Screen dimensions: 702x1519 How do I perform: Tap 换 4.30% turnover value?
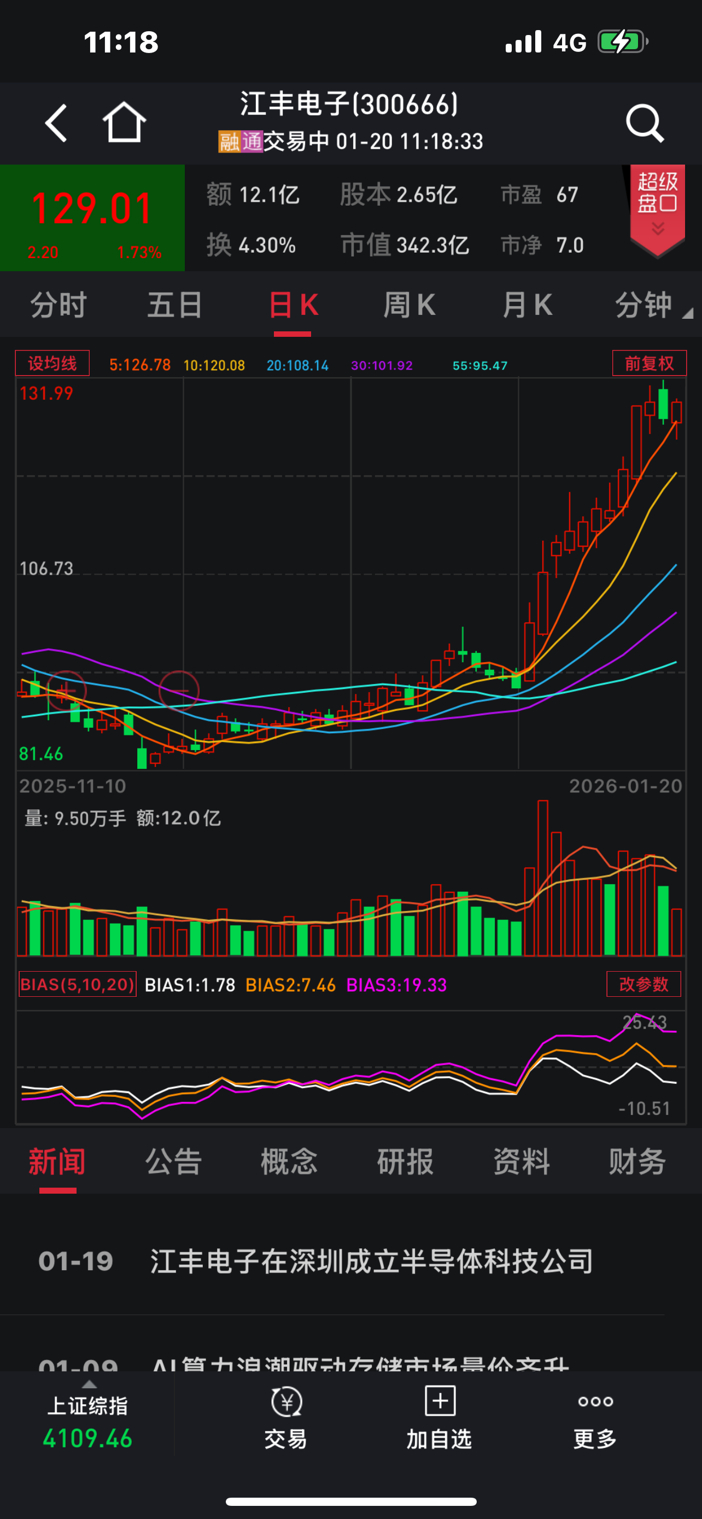[251, 245]
